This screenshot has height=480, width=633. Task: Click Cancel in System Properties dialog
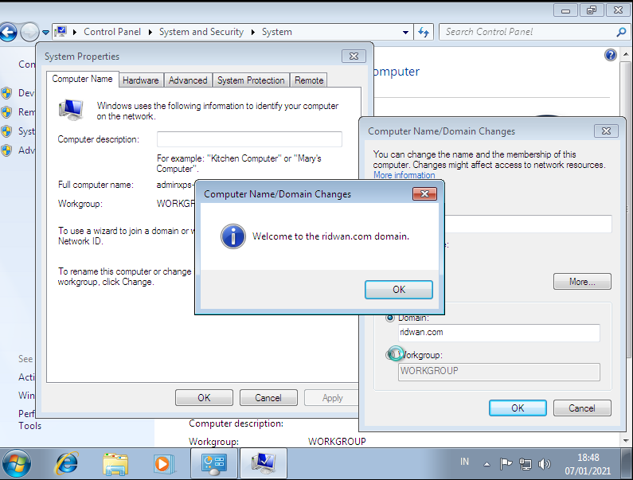[268, 398]
